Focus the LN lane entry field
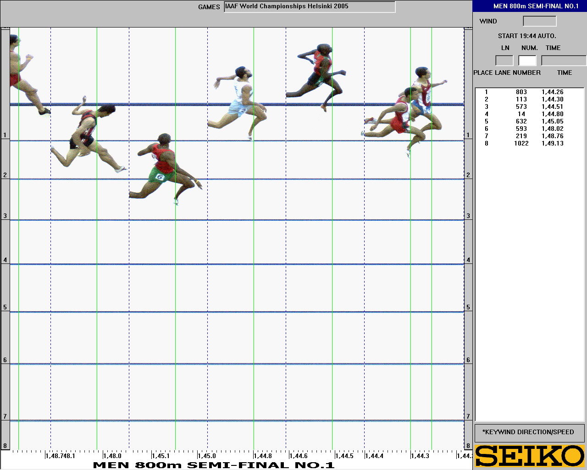The width and height of the screenshot is (587, 470). pos(504,61)
